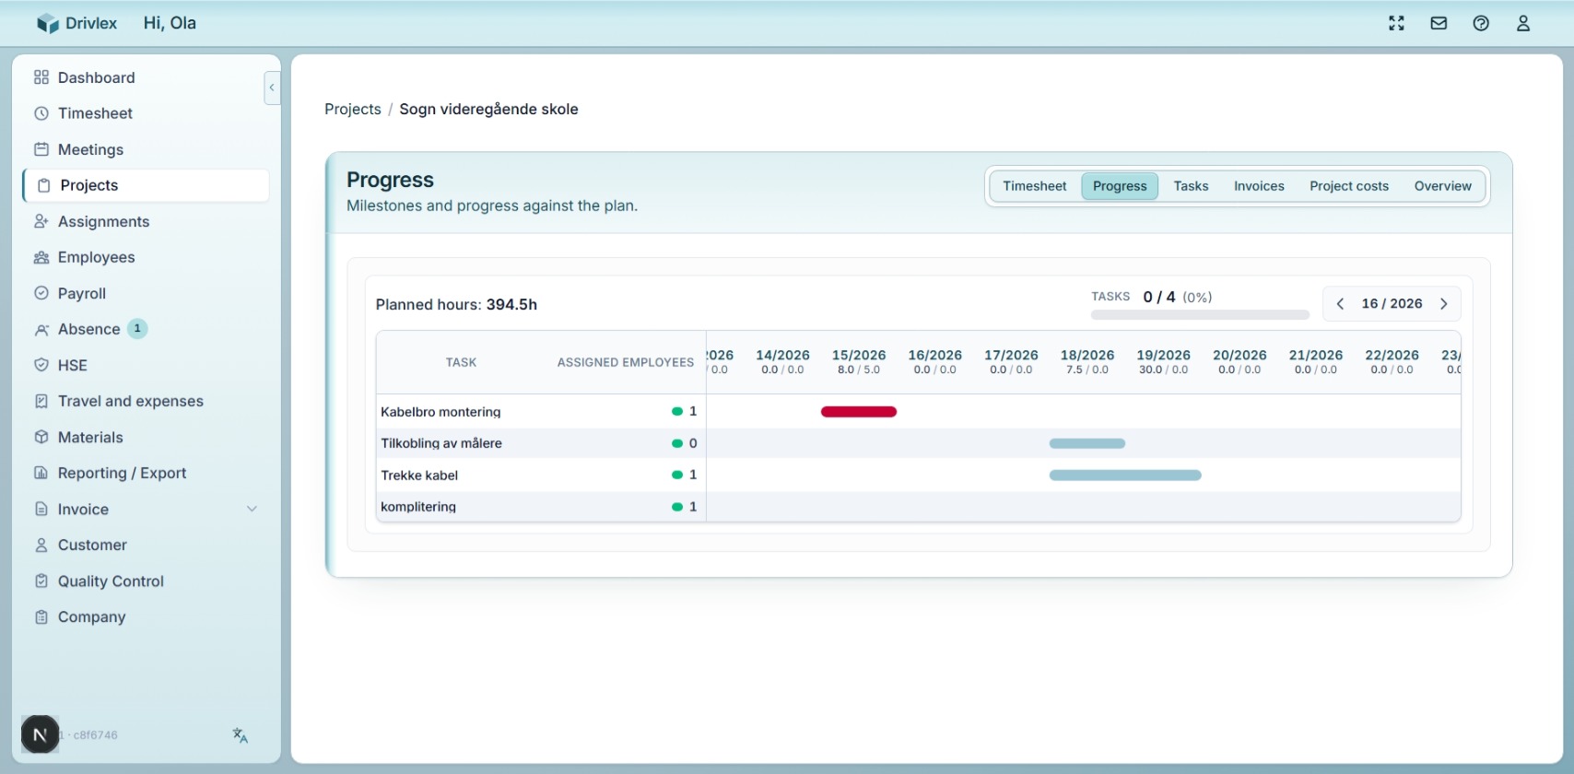Click the round N avatar badge
The image size is (1574, 774).
tap(40, 734)
